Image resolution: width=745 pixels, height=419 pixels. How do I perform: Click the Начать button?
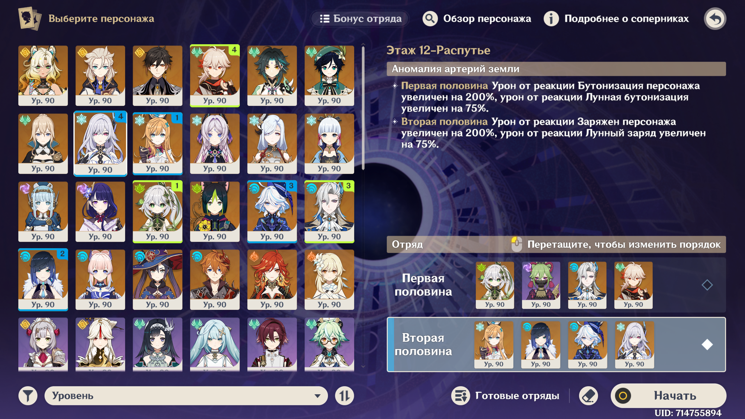[x=668, y=396]
